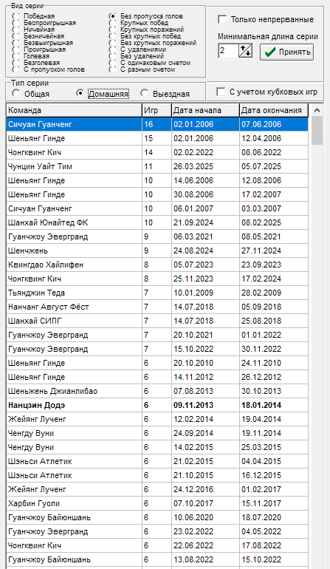Choose the Выездная series type
Screen dimensions: 330x569
pyautogui.click(x=145, y=94)
